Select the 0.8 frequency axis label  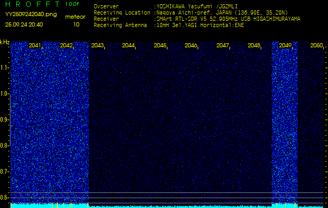[4, 146]
